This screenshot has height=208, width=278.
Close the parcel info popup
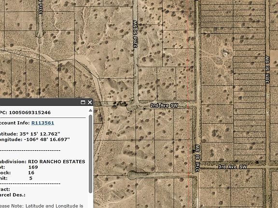[x=90, y=102]
